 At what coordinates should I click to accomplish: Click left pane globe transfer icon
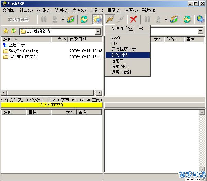(71, 19)
